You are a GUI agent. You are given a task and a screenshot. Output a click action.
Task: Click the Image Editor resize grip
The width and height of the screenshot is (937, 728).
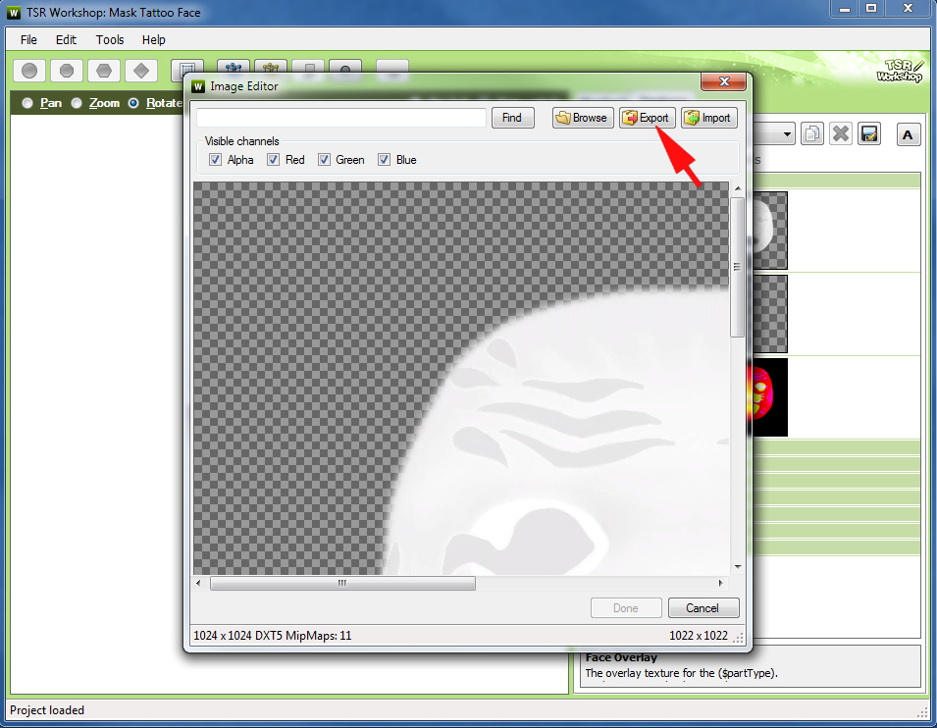click(739, 639)
